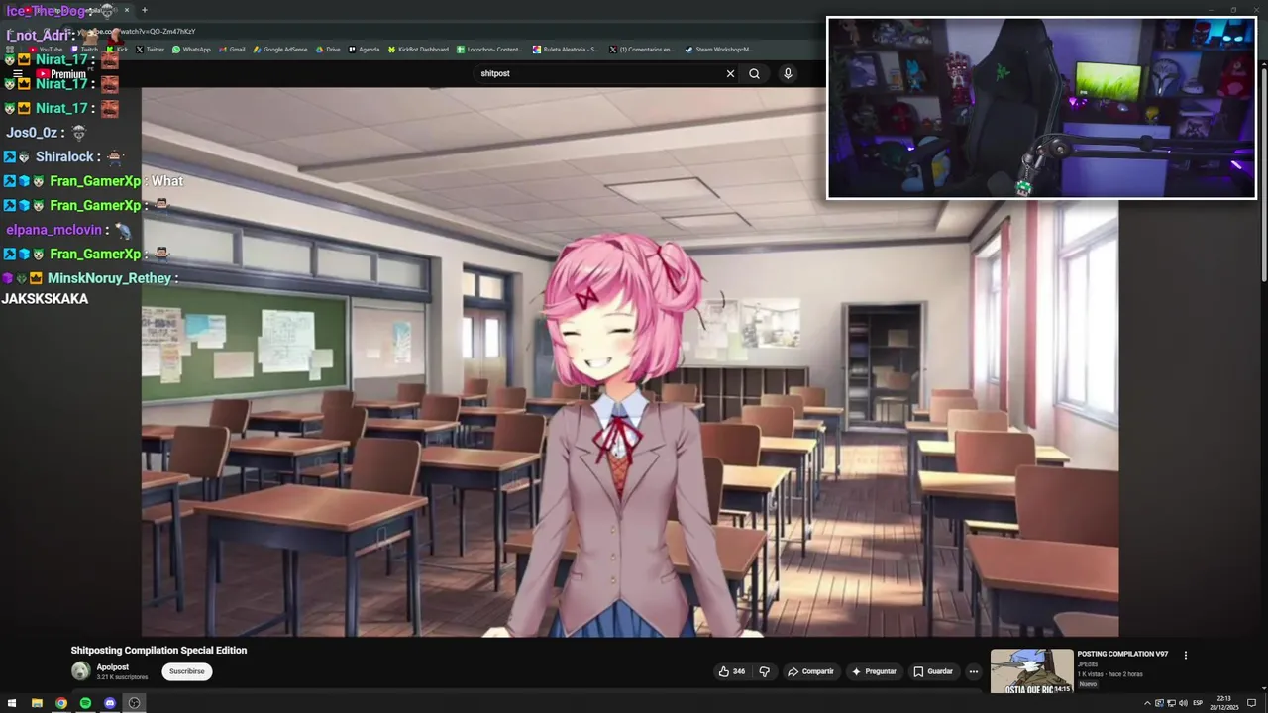This screenshot has height=713, width=1268.
Task: Like the video with 346 likes
Action: coord(731,671)
